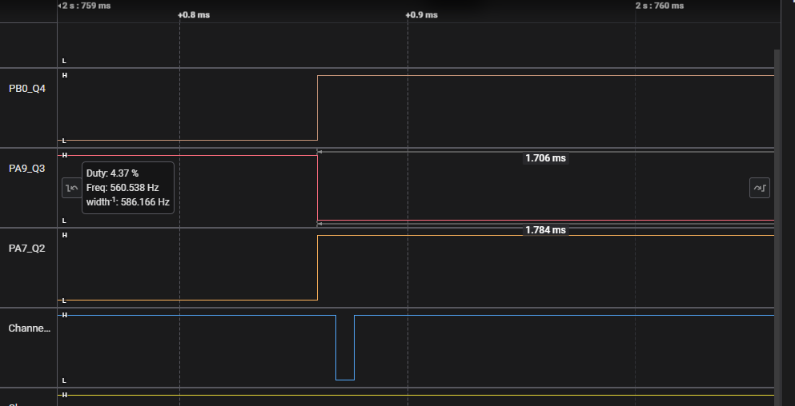Click the truncated blue Channel label

[29, 328]
